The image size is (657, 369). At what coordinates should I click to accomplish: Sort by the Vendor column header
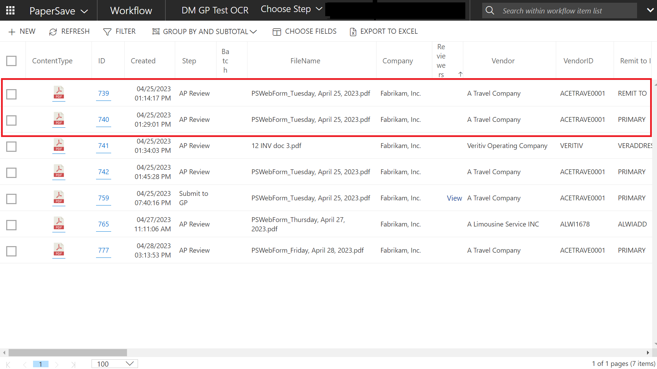[x=503, y=61]
